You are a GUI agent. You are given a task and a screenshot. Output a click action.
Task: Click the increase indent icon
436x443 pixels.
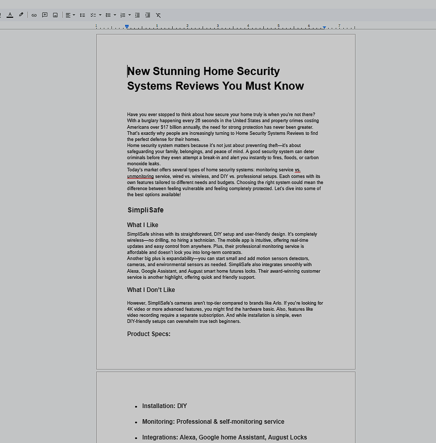(x=148, y=15)
